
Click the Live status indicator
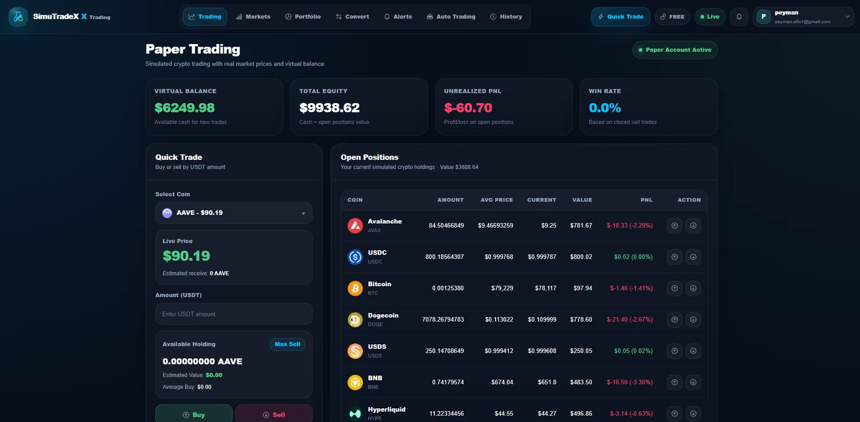click(x=710, y=17)
